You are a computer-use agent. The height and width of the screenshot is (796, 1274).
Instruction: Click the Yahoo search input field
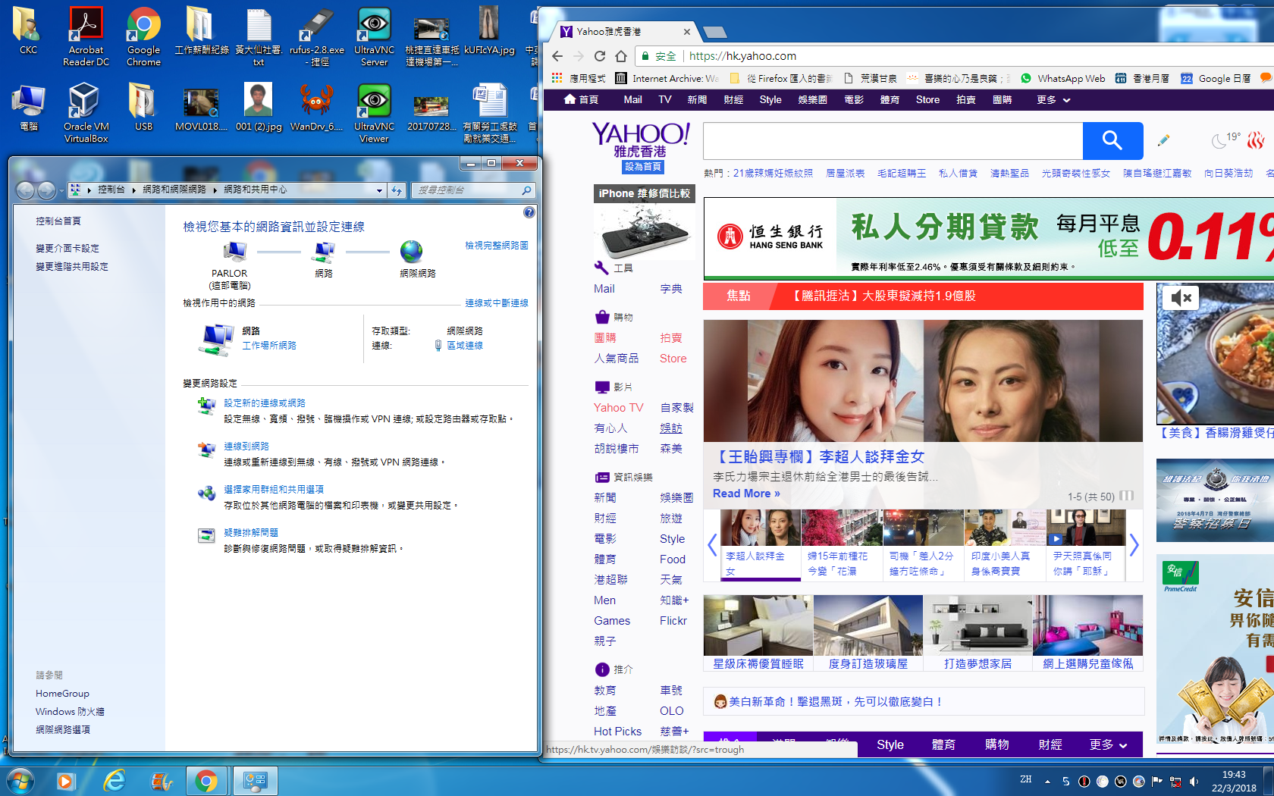point(893,140)
